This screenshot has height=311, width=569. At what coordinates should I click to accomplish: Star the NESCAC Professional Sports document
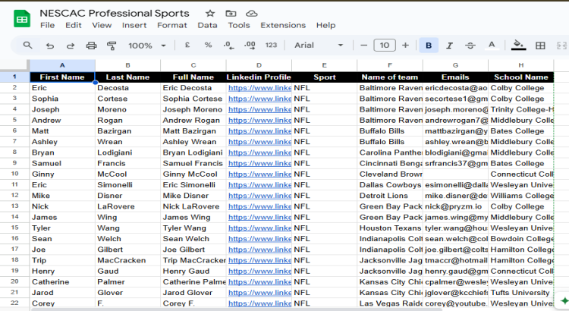[210, 14]
